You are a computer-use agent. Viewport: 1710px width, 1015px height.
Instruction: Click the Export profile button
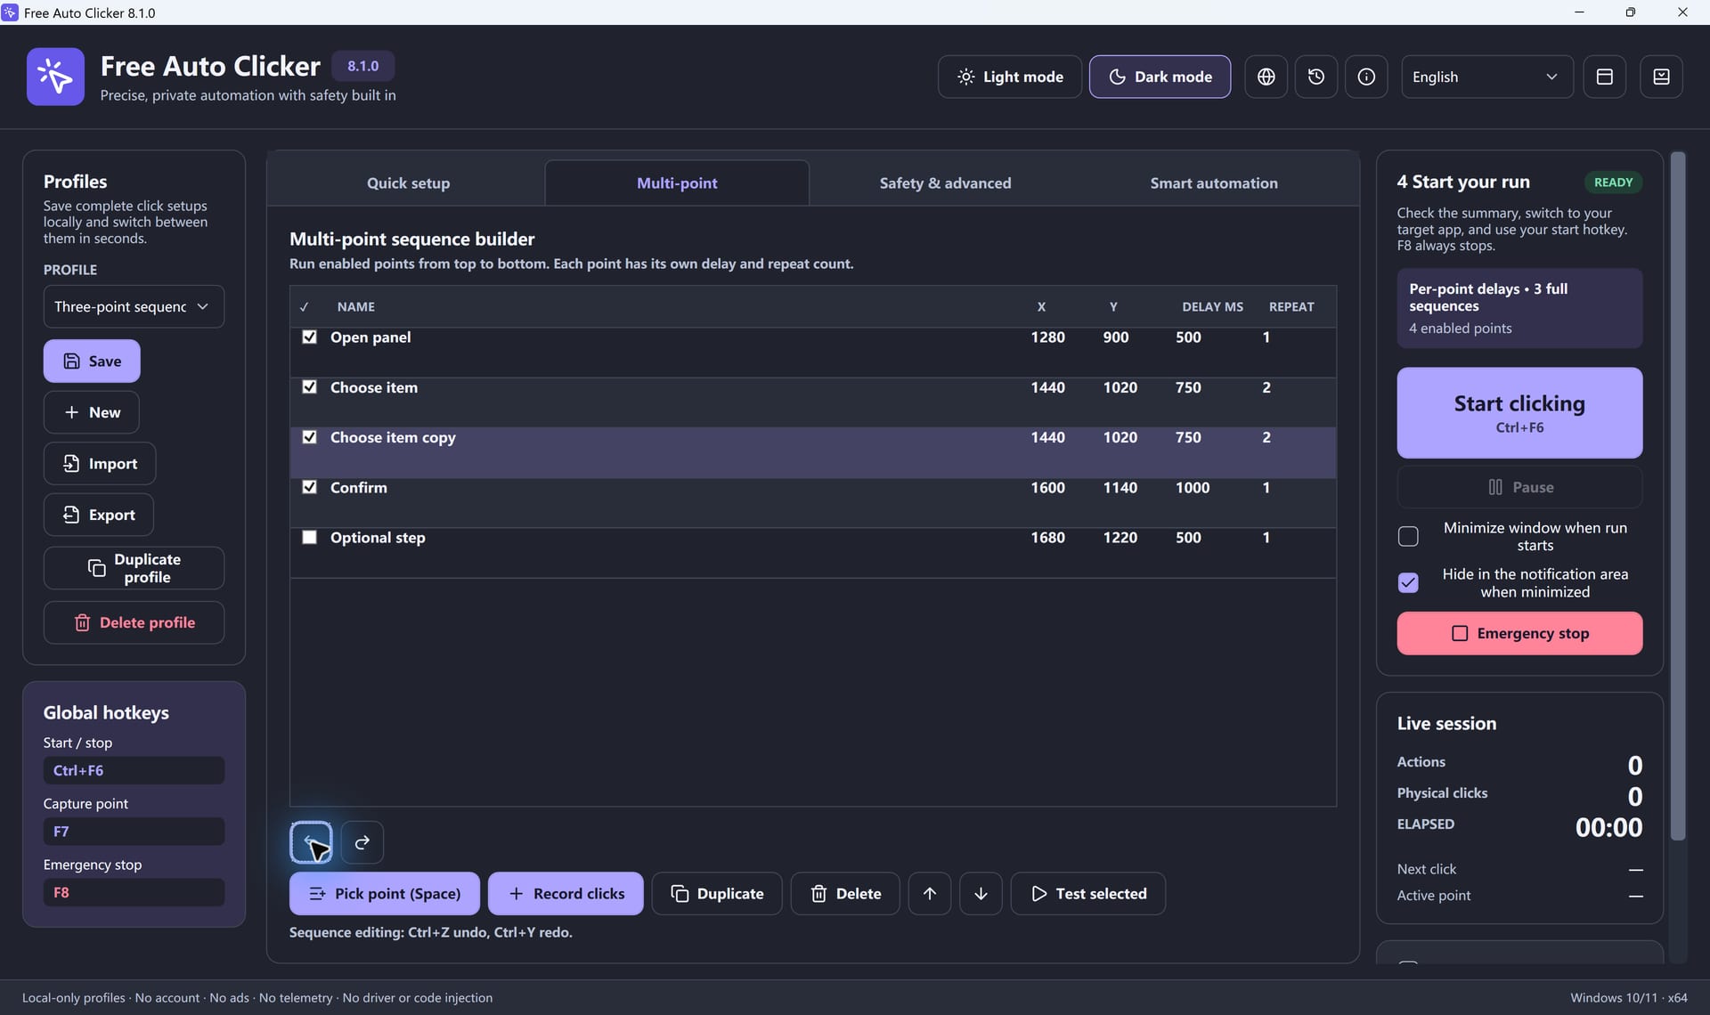(x=99, y=515)
